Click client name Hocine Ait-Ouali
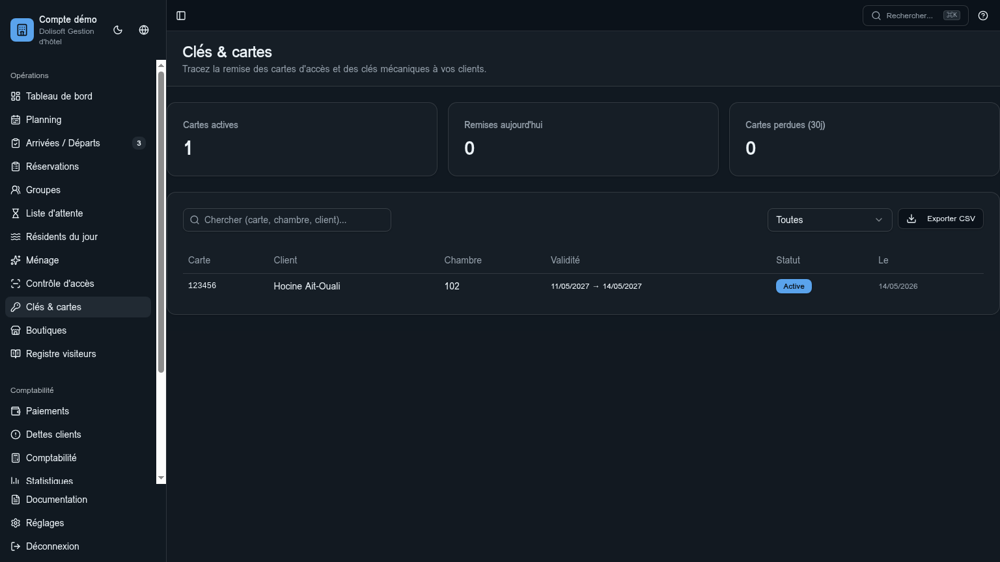The width and height of the screenshot is (1000, 562). pos(307,286)
